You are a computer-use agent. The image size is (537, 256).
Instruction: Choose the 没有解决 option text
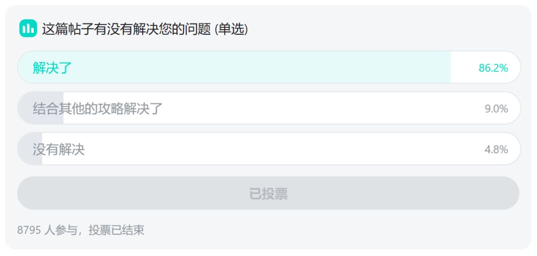click(59, 149)
